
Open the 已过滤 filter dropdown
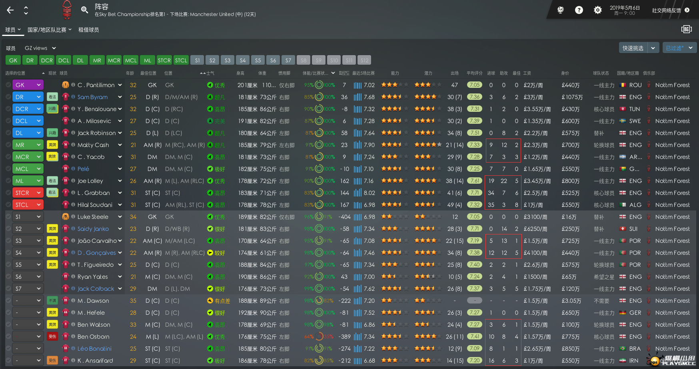[679, 48]
